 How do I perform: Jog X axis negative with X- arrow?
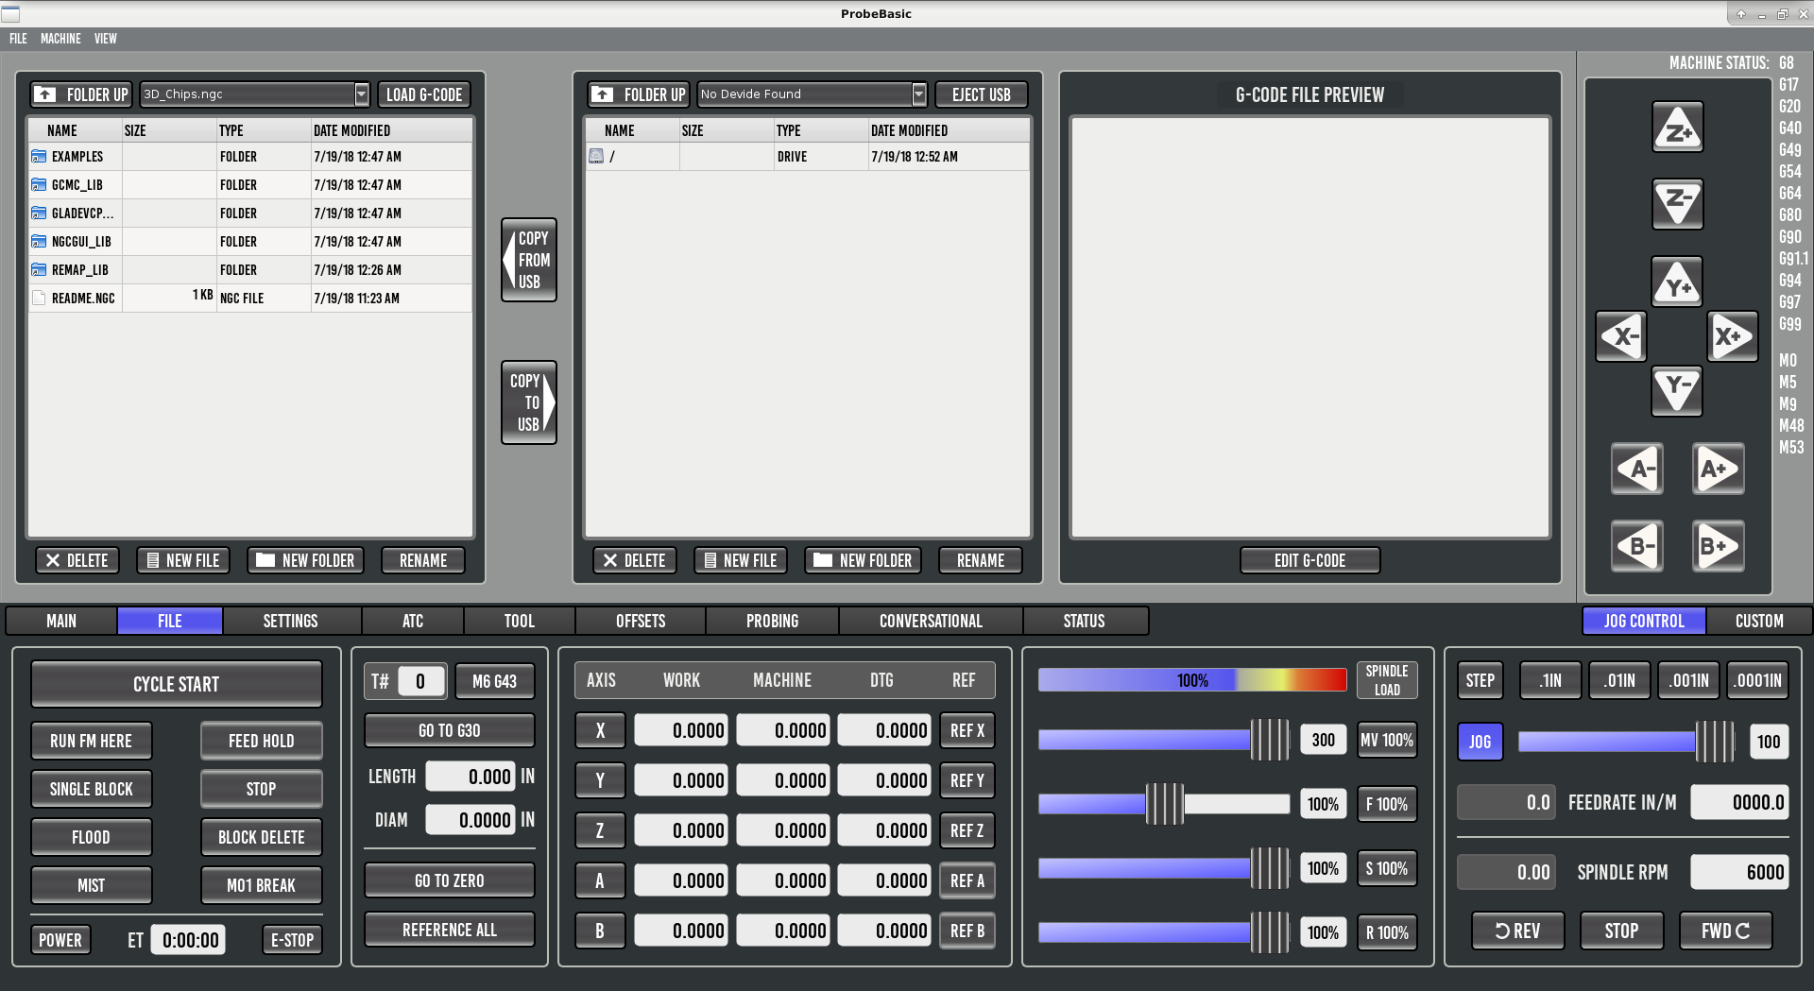click(1621, 336)
